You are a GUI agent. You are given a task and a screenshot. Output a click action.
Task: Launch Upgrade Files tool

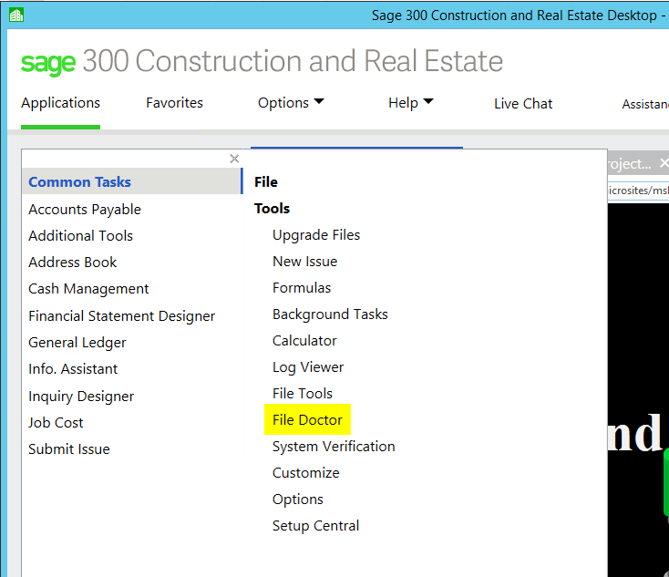pos(316,235)
